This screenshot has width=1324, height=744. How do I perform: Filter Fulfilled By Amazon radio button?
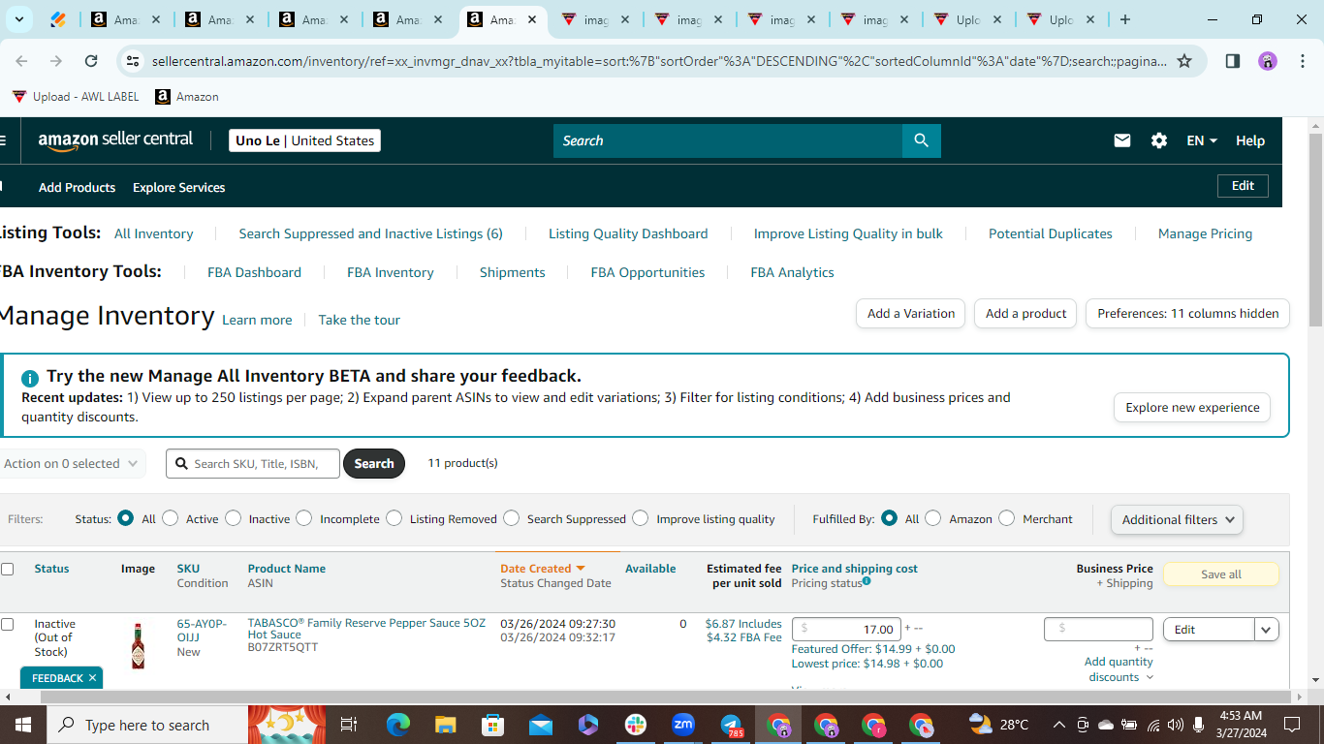[933, 518]
